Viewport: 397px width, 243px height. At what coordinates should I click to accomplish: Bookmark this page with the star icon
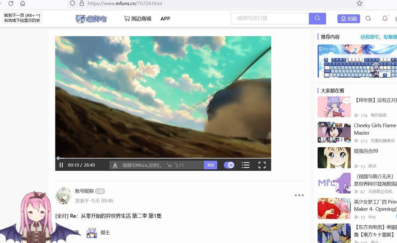[x=360, y=3]
